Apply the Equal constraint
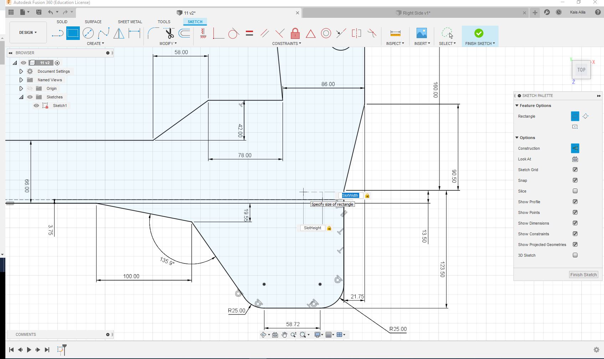 (249, 34)
